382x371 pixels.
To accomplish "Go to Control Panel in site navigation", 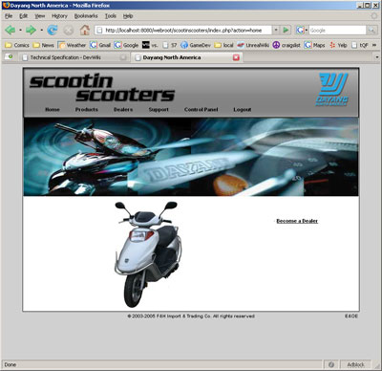I will (x=202, y=109).
